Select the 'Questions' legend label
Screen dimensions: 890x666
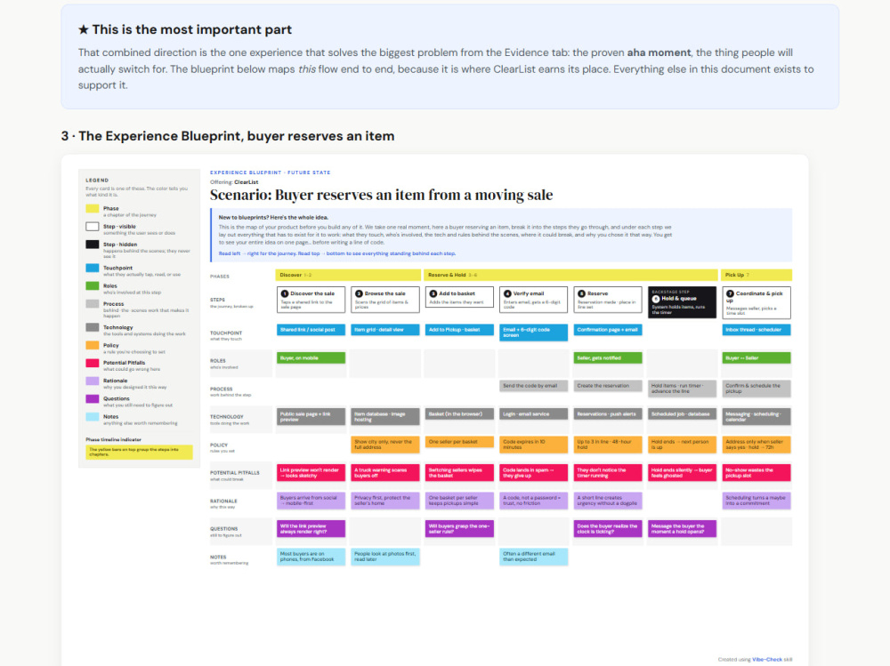tap(117, 399)
